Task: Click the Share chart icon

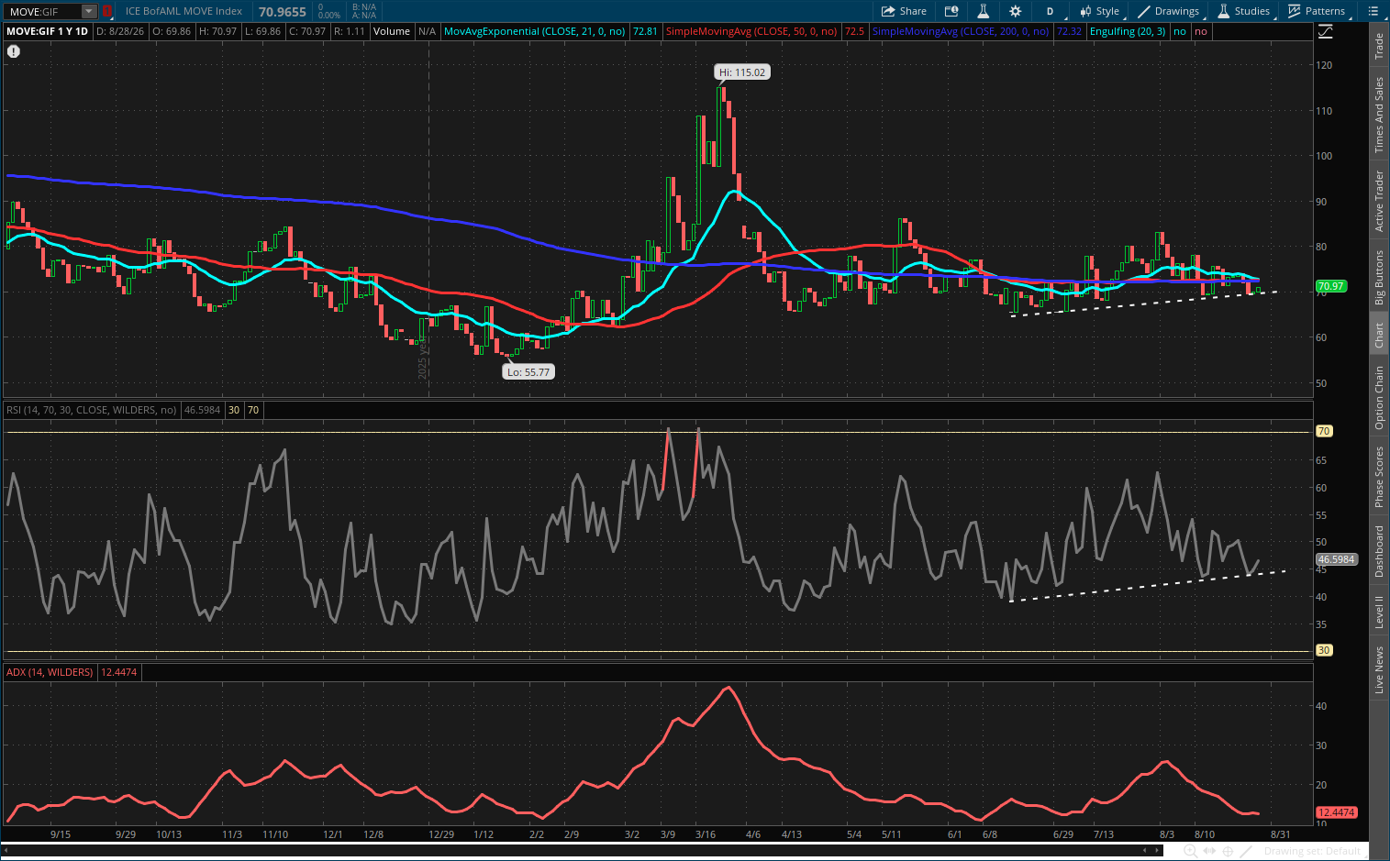Action: pos(904,11)
